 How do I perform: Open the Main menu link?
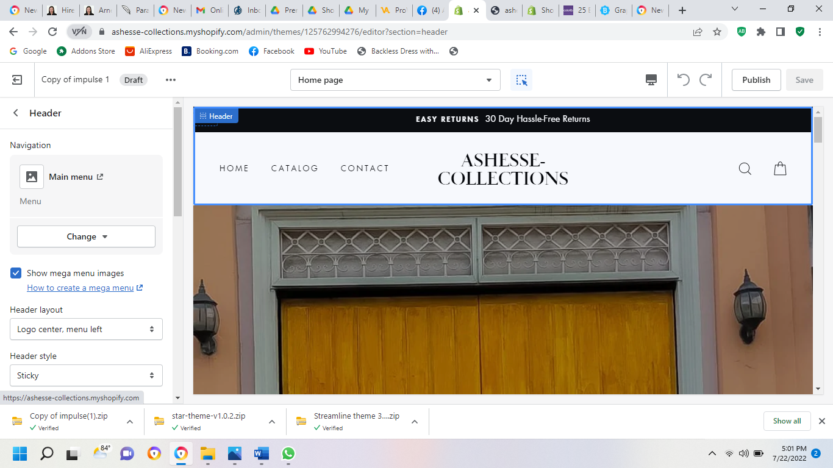tap(76, 177)
